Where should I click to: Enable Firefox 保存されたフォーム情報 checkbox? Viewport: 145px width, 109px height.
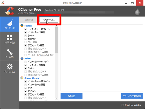tap(26, 52)
